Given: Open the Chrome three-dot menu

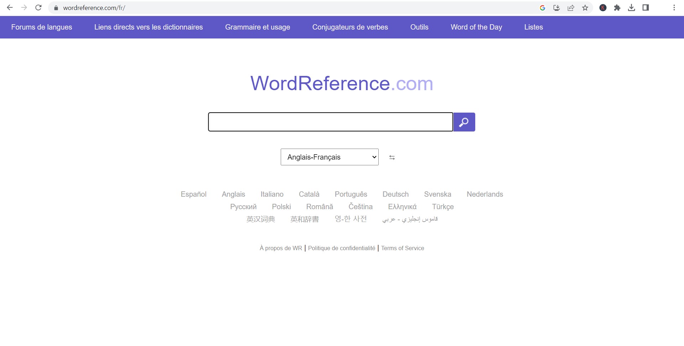Looking at the screenshot, I should click(674, 8).
